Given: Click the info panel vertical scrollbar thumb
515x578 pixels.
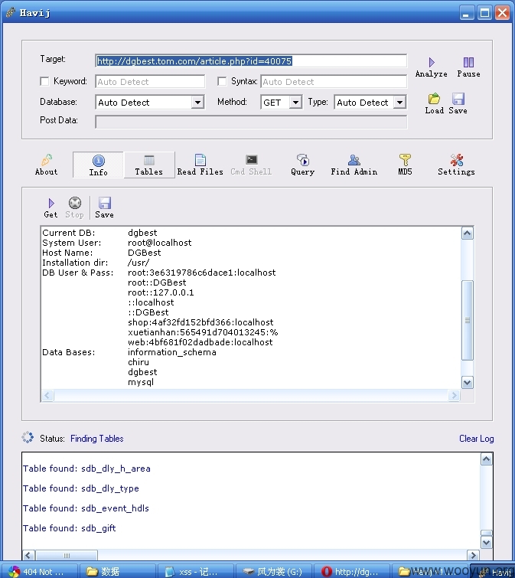Looking at the screenshot, I should (x=468, y=320).
